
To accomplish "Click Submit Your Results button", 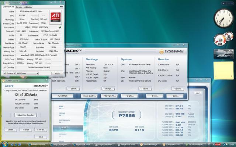I will pyautogui.click(x=26, y=115).
